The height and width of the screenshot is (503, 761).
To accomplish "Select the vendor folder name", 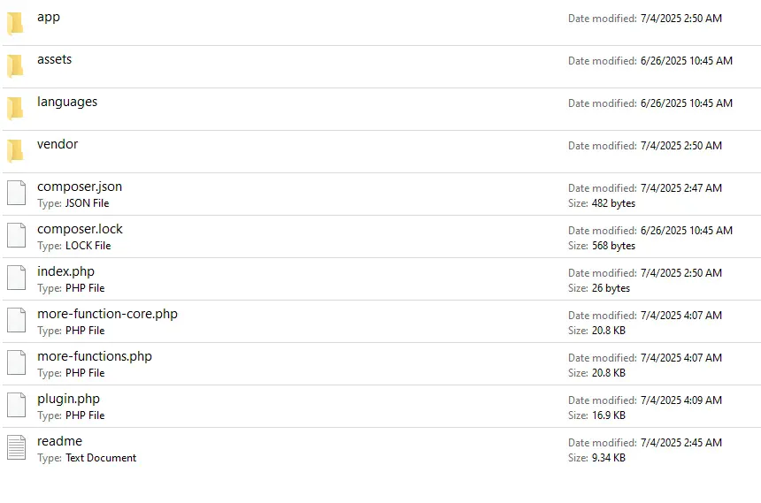I will point(58,144).
